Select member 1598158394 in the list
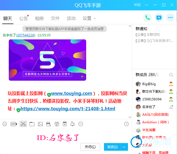Viewport: 177px width, 154px height. coord(152,99)
